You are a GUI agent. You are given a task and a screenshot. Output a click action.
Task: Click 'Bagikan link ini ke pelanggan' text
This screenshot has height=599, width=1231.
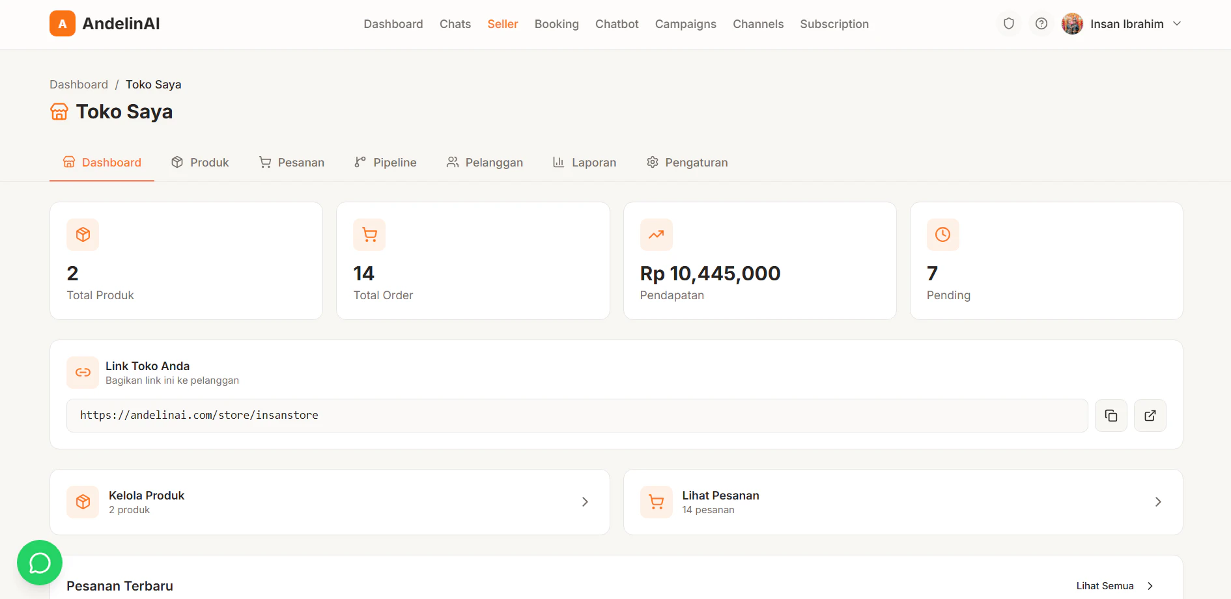tap(172, 380)
